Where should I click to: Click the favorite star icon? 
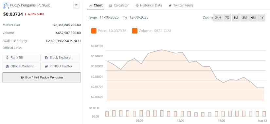click(x=77, y=5)
